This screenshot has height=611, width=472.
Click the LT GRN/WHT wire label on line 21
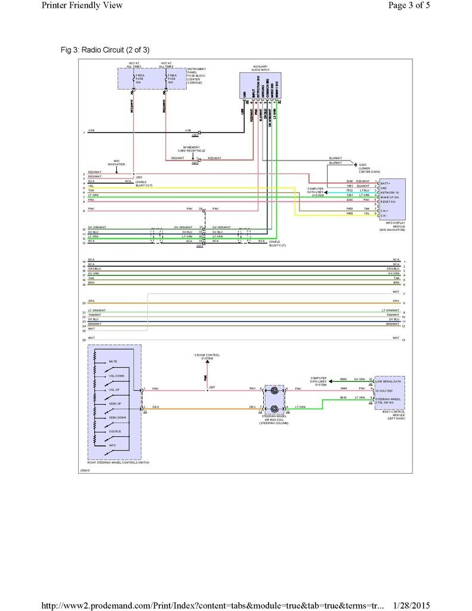(x=97, y=310)
